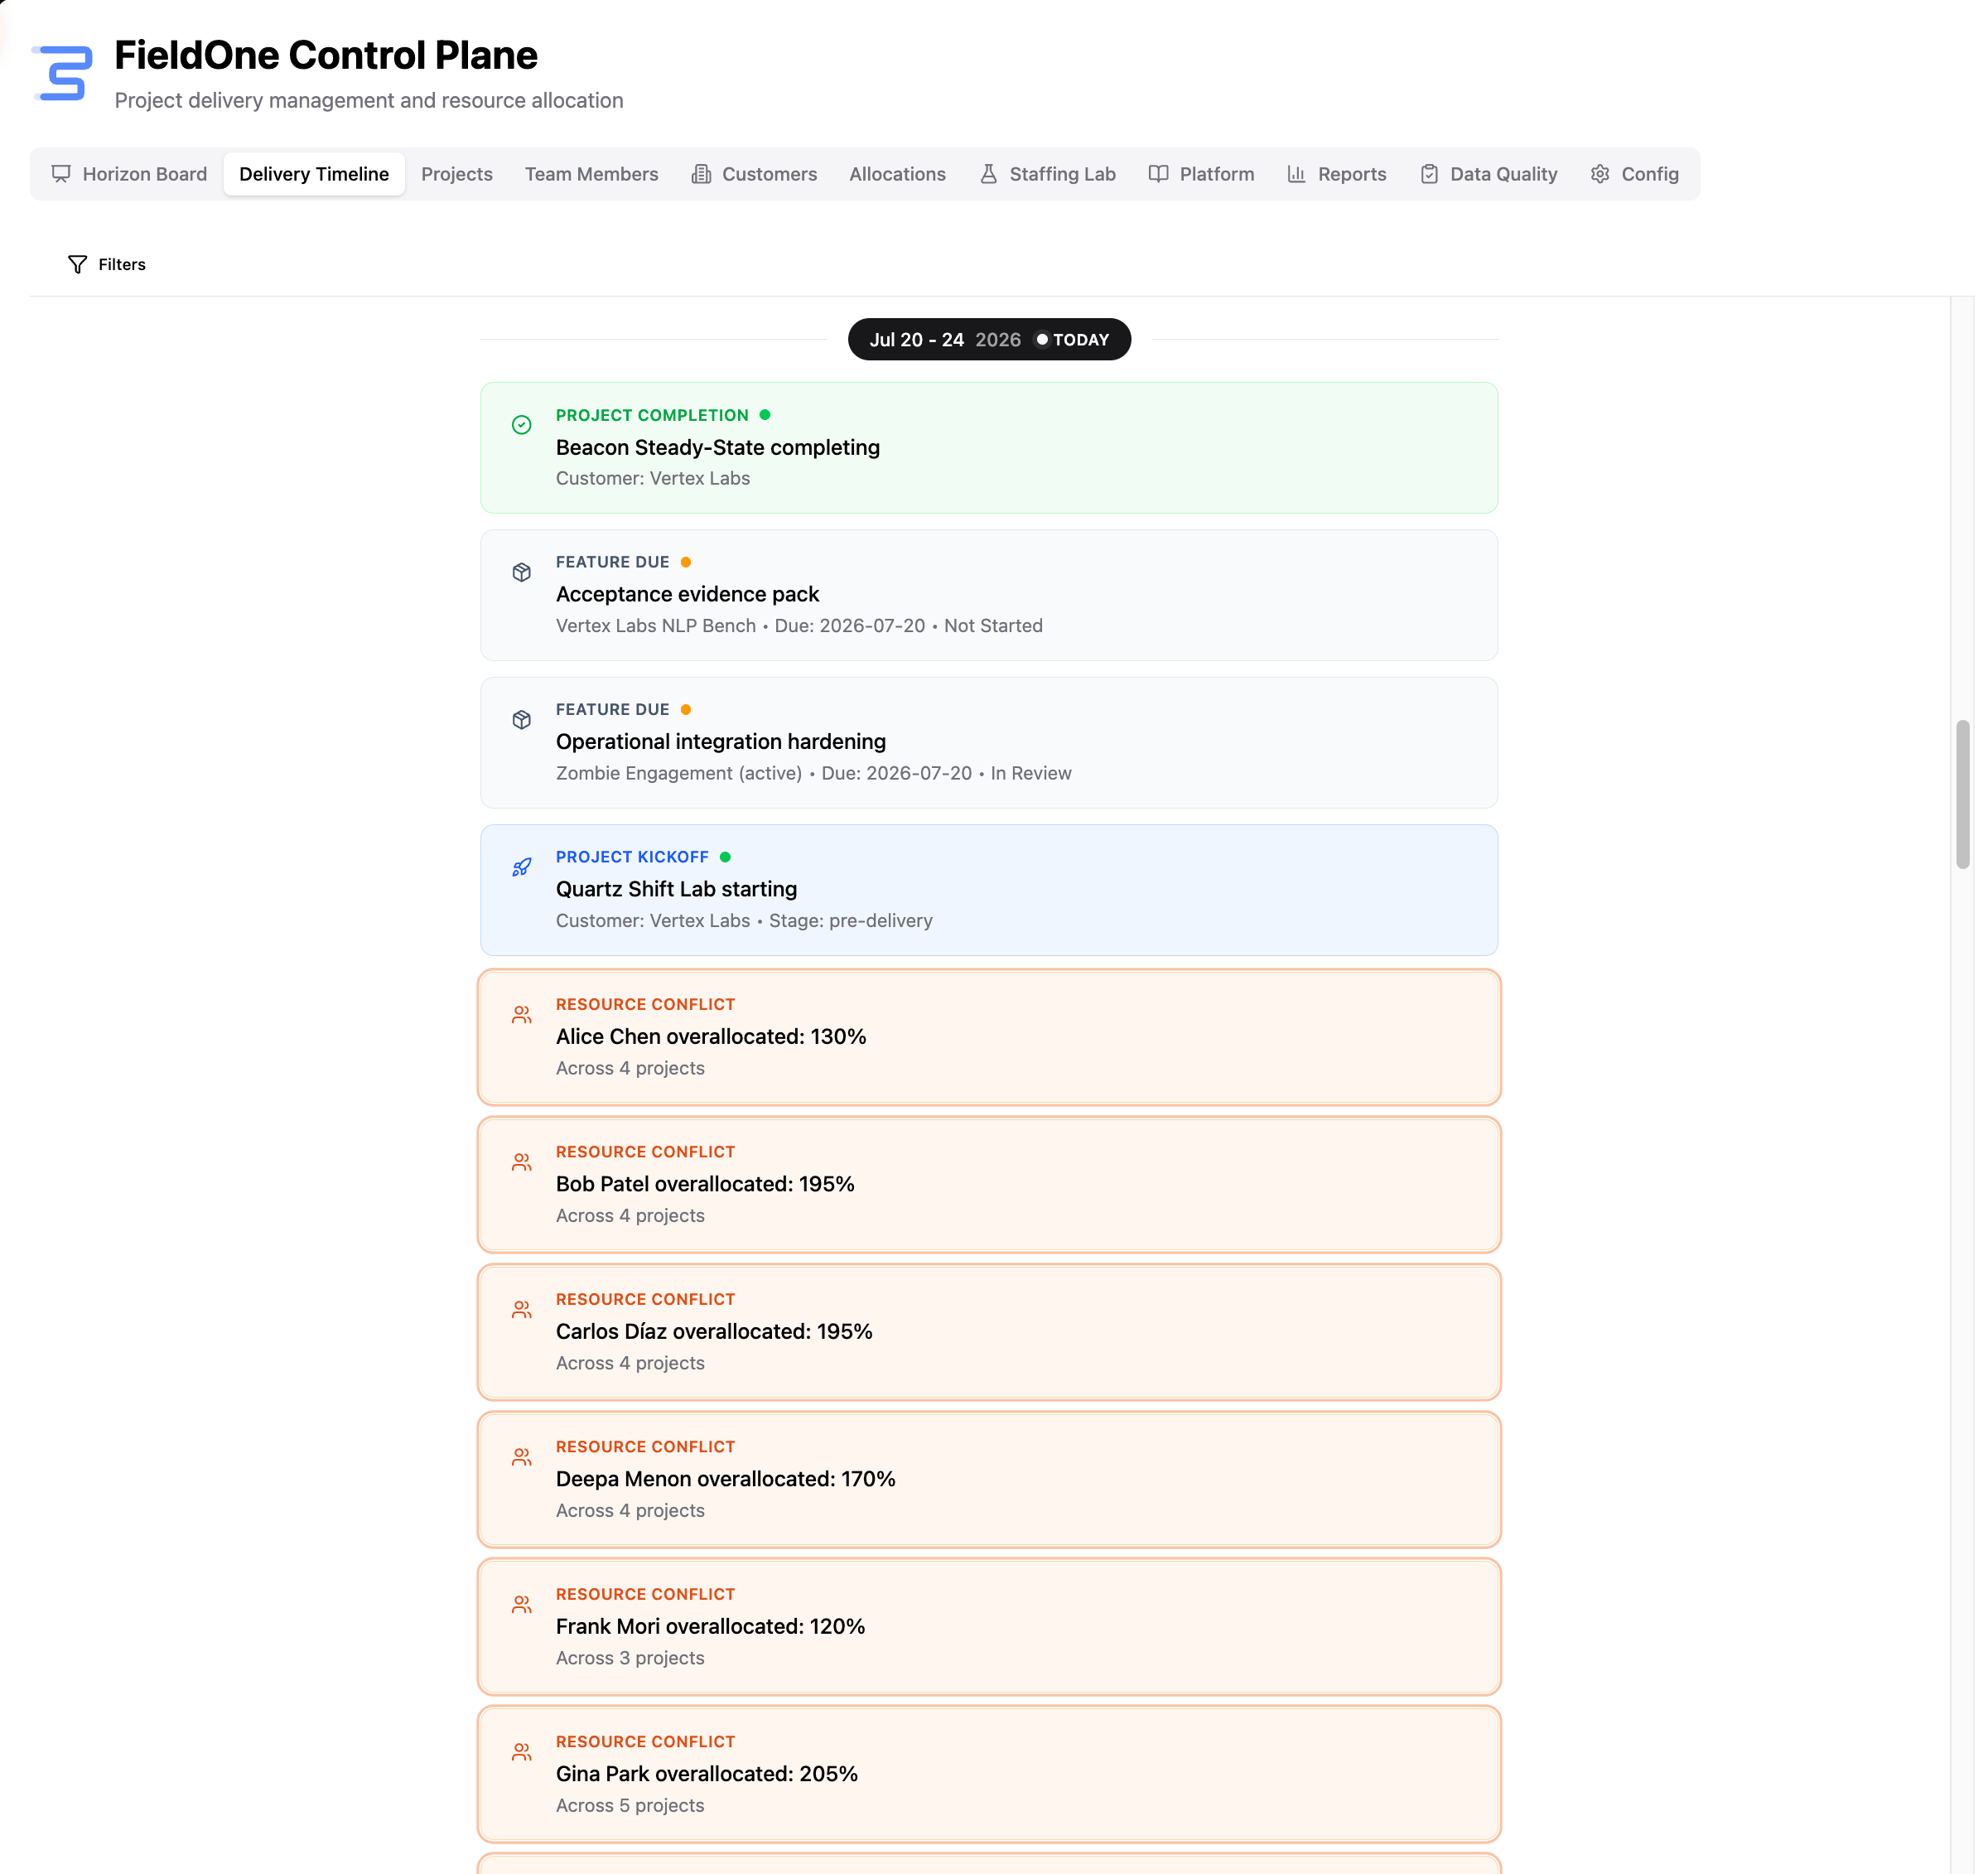Click the green checkmark icon on Beacon Steady-State
This screenshot has height=1874, width=1988.
click(521, 425)
